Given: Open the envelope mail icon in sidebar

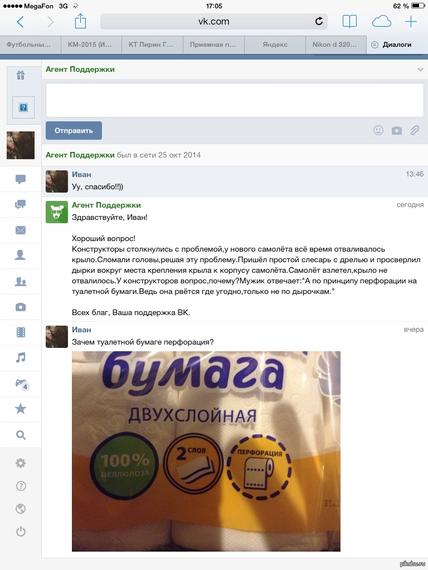Looking at the screenshot, I should click(21, 230).
